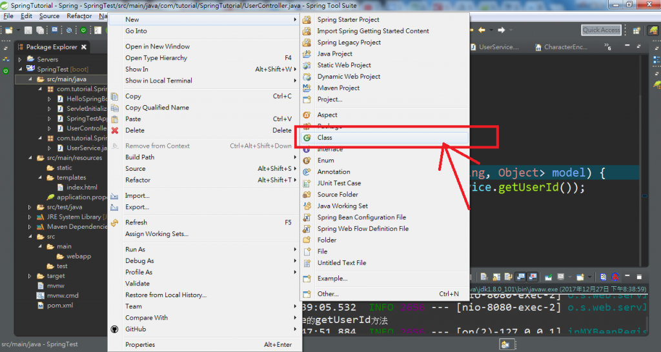Click the Annotation @ icon

(307, 171)
